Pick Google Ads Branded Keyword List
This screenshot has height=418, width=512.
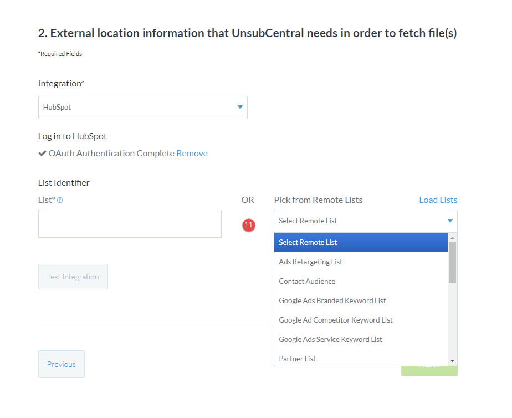tap(361, 301)
